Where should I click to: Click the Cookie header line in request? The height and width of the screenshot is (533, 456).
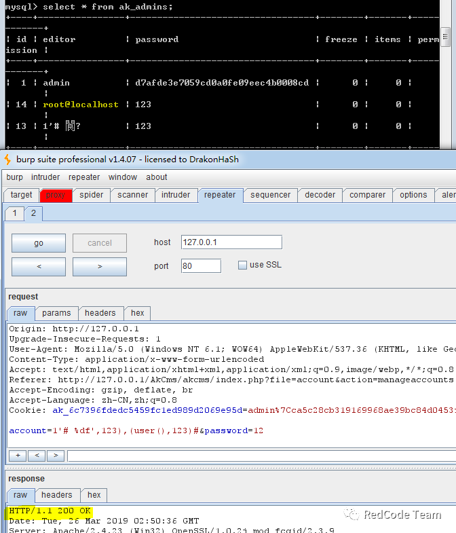tap(233, 410)
